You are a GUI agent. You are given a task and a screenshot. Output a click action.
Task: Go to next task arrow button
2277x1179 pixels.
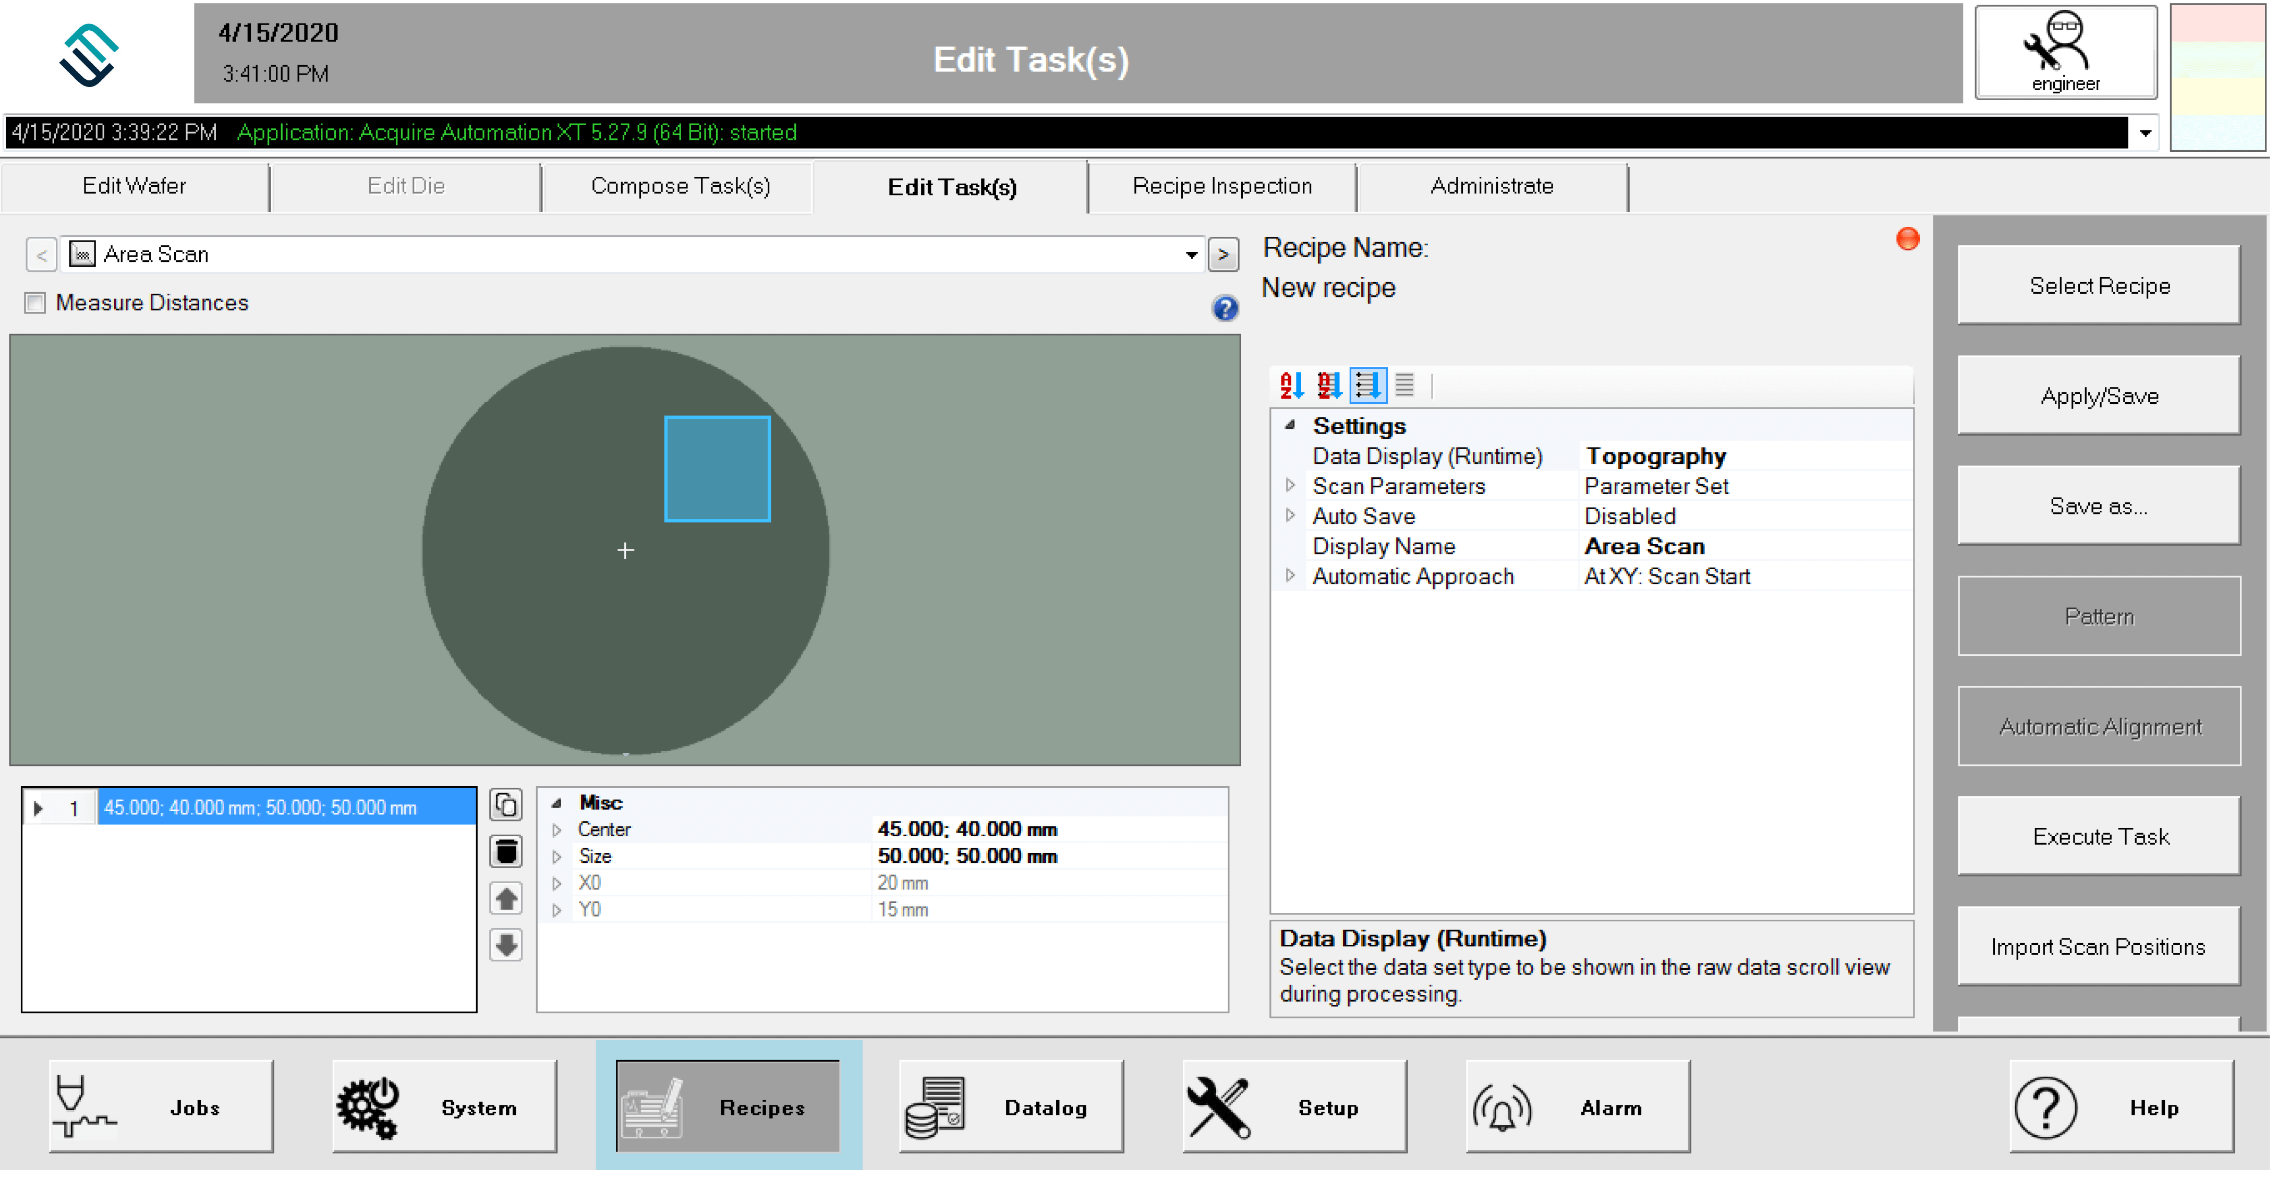(x=1224, y=256)
